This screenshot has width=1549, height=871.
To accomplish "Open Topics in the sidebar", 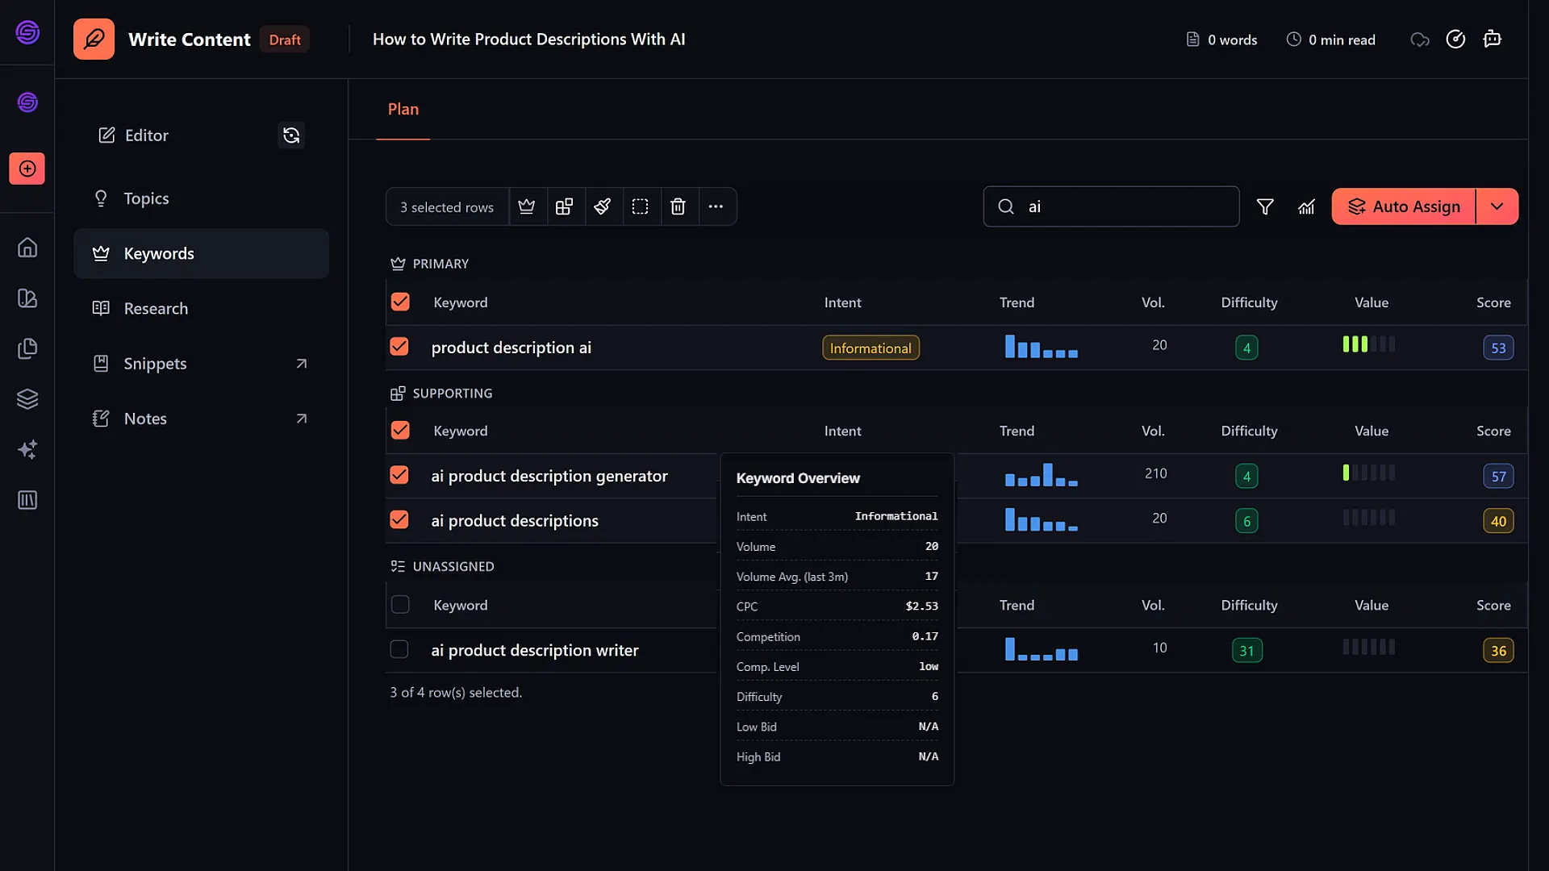I will click(201, 198).
